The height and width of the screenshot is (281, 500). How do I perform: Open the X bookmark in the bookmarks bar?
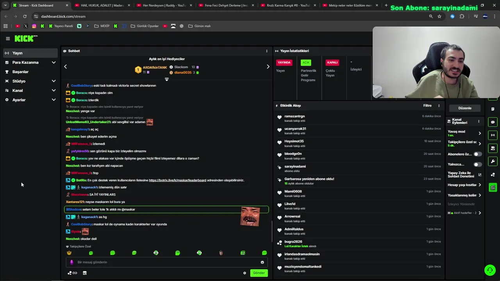point(26,26)
